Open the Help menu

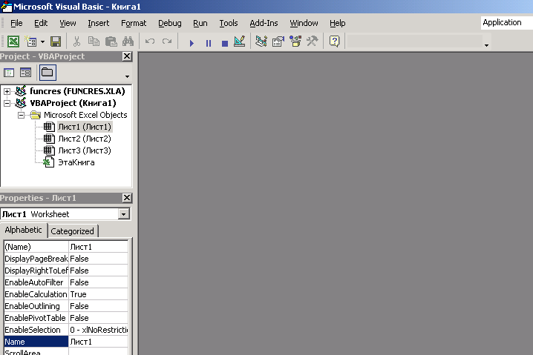pos(338,23)
